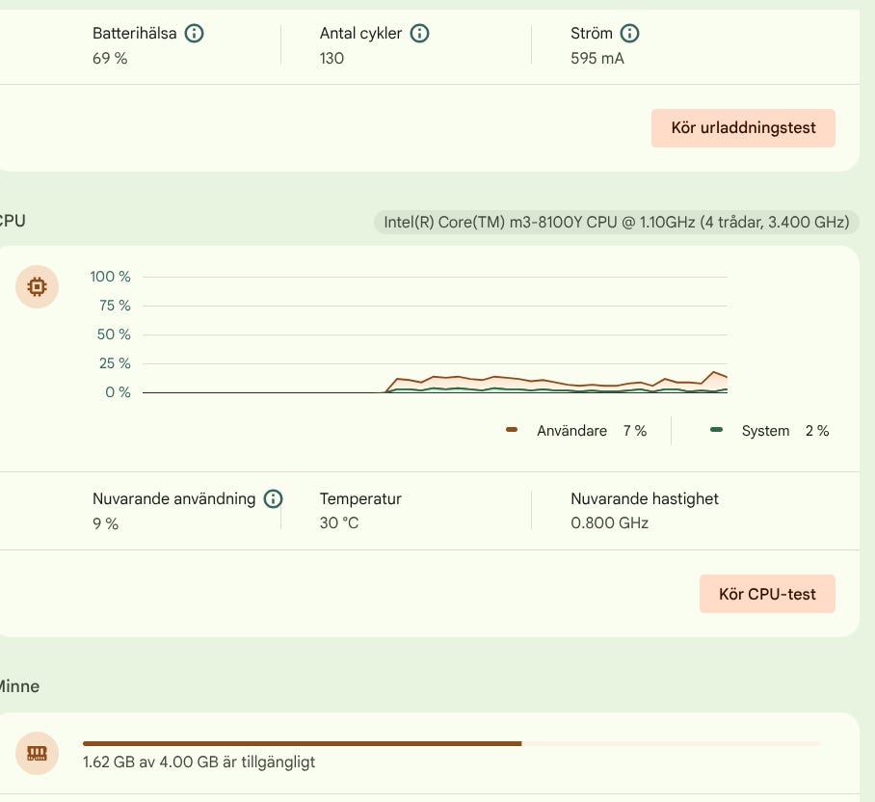Click the 1.62 GB av 4.00 GB text
The image size is (875, 802).
199,762
